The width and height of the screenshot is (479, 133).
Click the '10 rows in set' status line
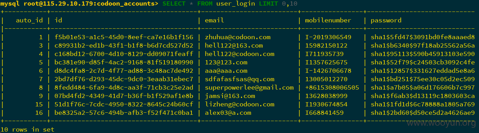pyautogui.click(x=27, y=129)
